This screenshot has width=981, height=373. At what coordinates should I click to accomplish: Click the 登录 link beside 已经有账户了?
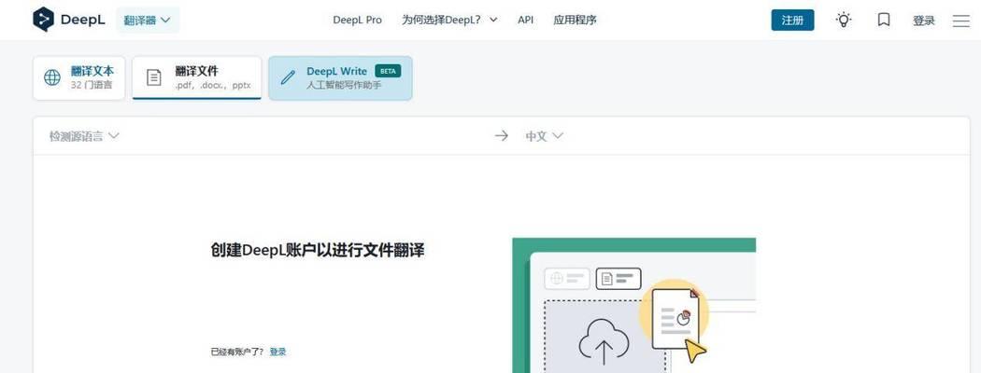tap(277, 352)
